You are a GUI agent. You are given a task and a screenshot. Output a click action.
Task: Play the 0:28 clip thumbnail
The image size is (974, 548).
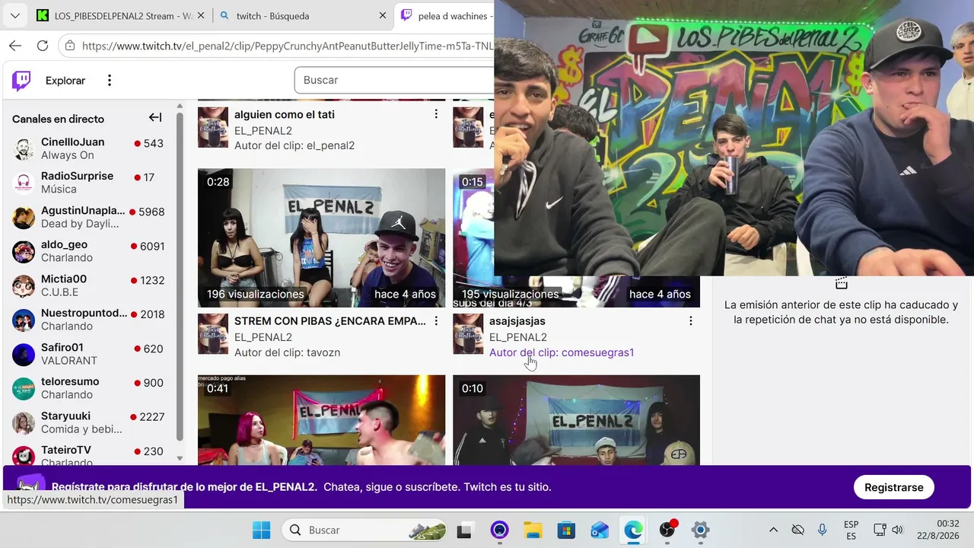[x=321, y=237]
